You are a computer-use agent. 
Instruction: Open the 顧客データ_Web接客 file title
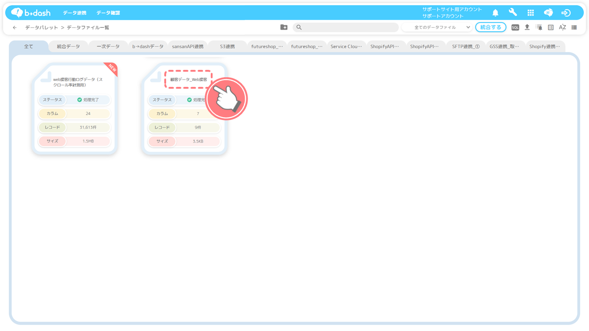click(x=189, y=80)
